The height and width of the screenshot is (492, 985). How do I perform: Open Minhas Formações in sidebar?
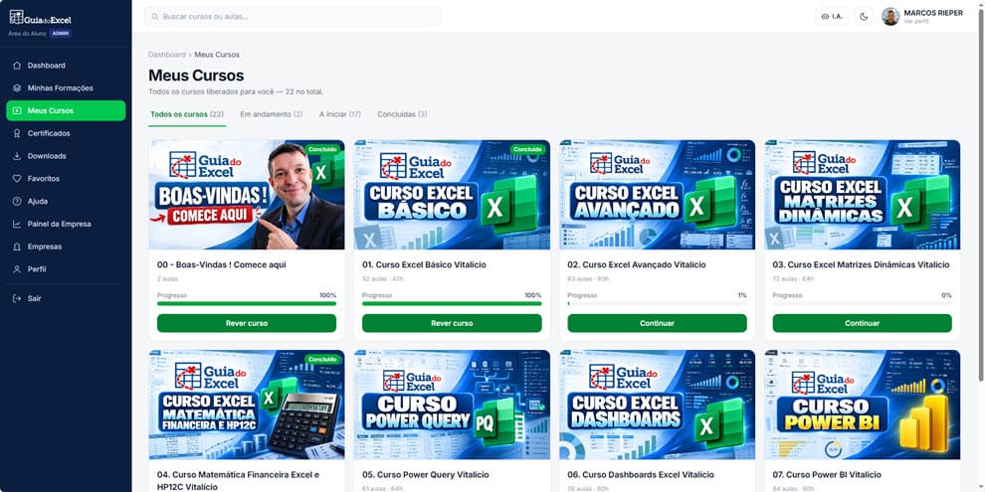pos(66,87)
